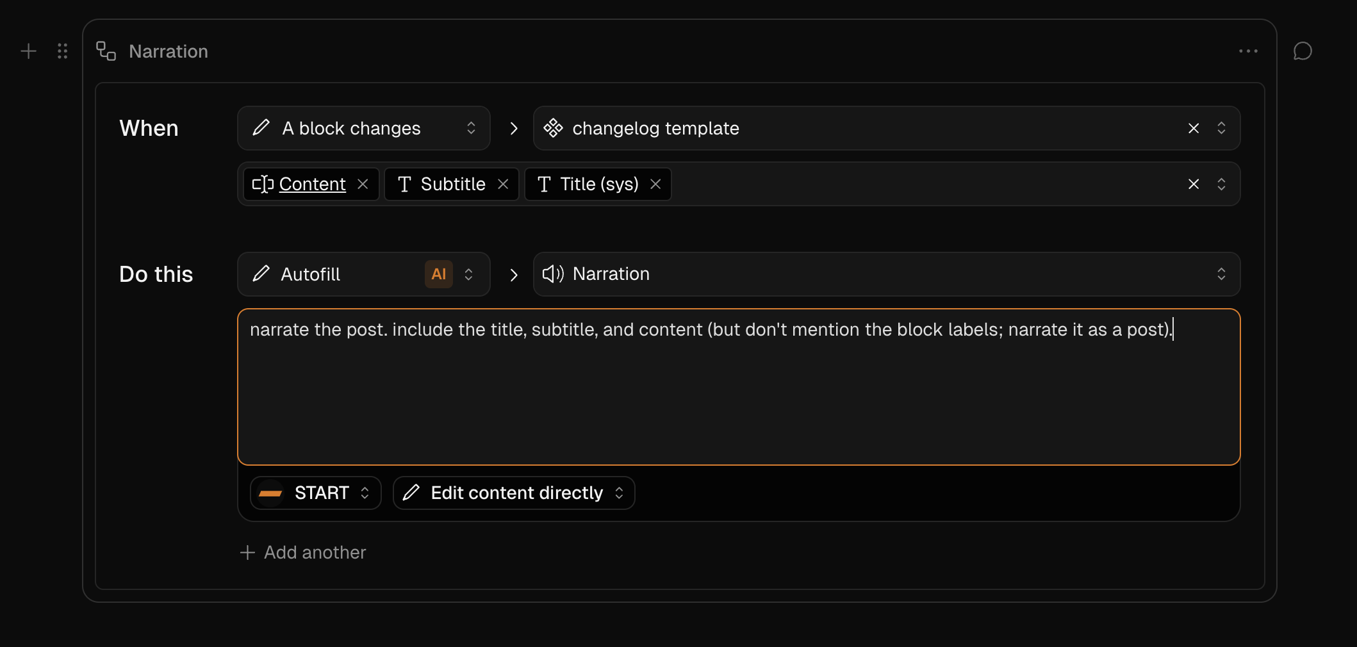Screen dimensions: 1357x647
Task: Click the speaker icon next to Narration
Action: coord(553,274)
